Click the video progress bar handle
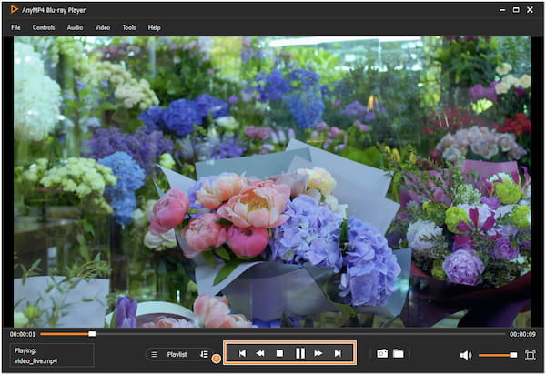546x375 pixels. point(92,334)
